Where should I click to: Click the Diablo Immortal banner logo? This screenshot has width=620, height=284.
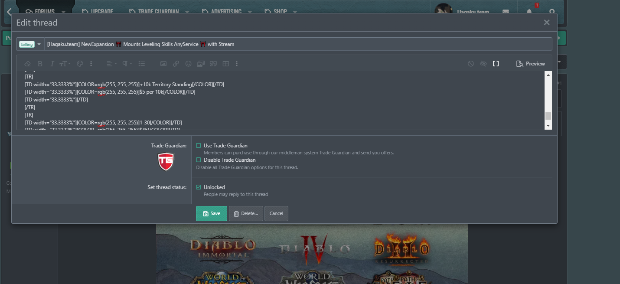pyautogui.click(x=223, y=248)
